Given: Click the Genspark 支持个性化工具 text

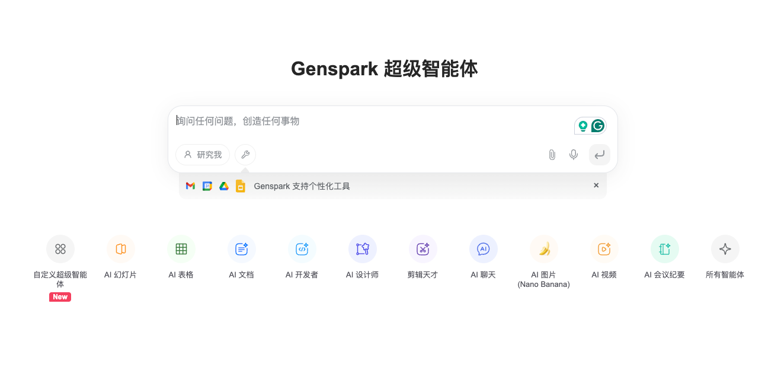Looking at the screenshot, I should click(302, 186).
